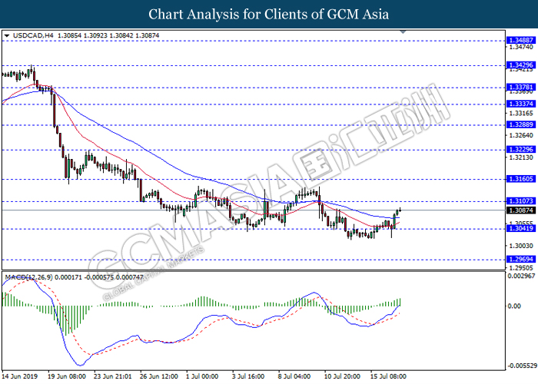Click the 1.34296 resistance level tag

click(520, 65)
